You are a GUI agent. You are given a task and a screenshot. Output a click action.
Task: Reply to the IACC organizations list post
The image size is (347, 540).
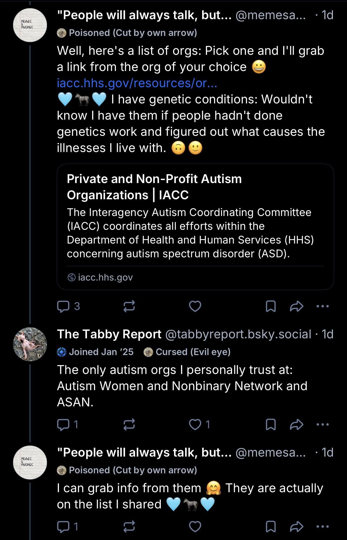(64, 306)
